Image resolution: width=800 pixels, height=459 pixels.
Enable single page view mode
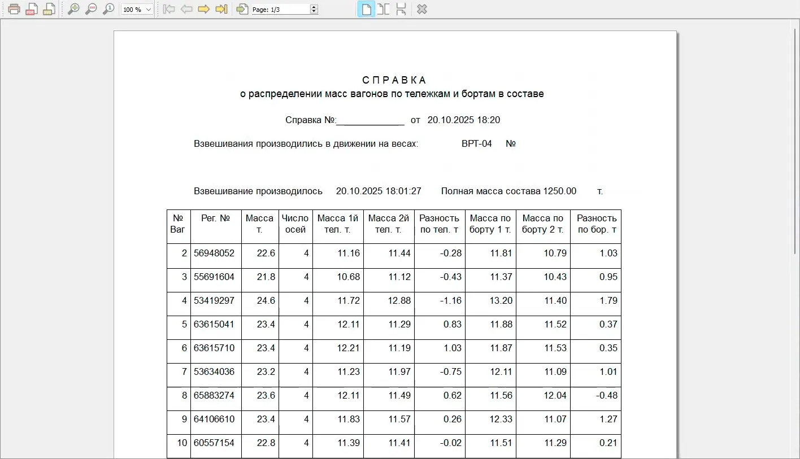click(365, 8)
